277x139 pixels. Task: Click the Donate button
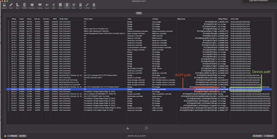[258, 136]
